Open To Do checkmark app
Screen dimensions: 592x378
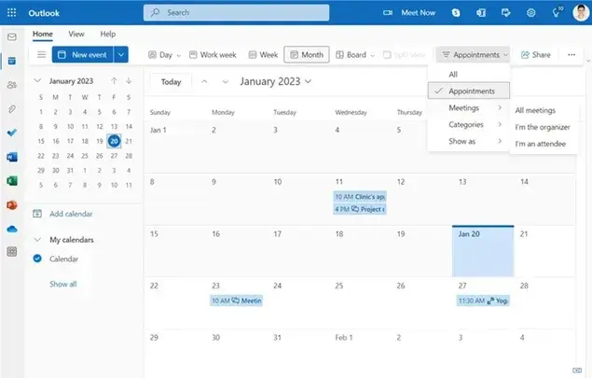[12, 133]
